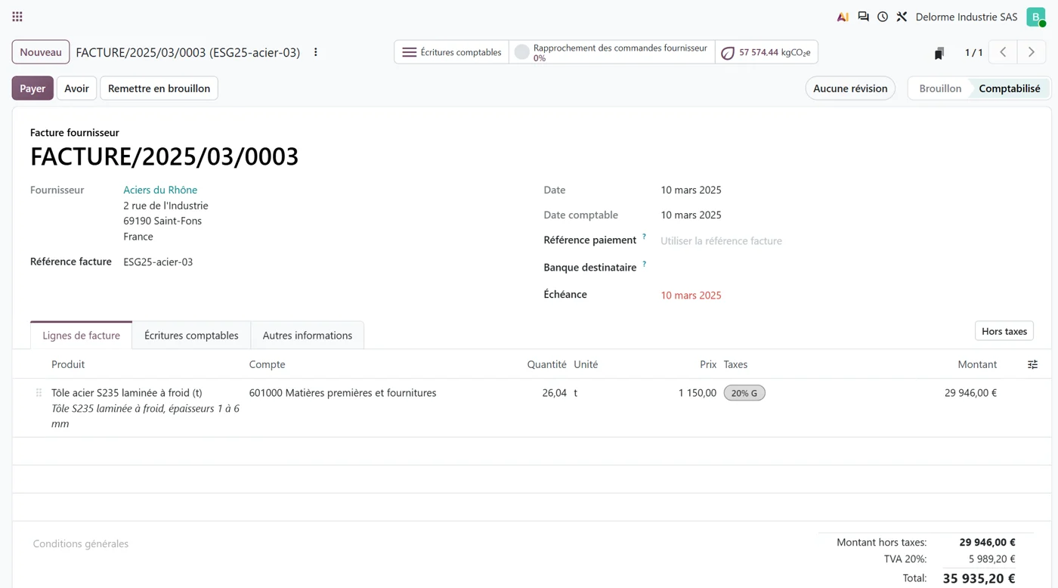Click the unit price 1 150,00
The width and height of the screenshot is (1058, 588).
coord(698,393)
